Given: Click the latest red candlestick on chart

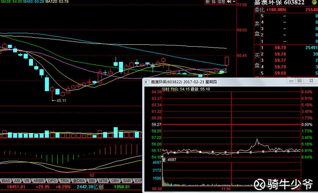Looking at the screenshot, I should click(x=227, y=61).
